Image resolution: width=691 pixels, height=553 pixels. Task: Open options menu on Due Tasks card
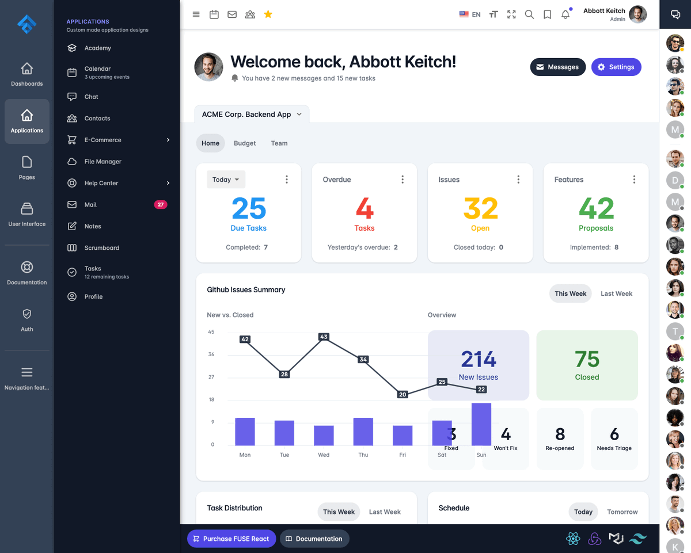click(x=287, y=180)
